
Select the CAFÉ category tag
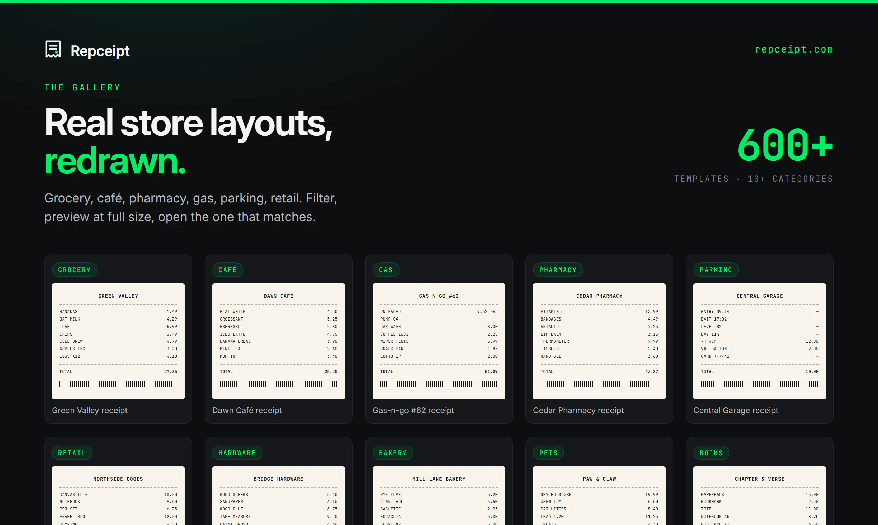tap(228, 270)
